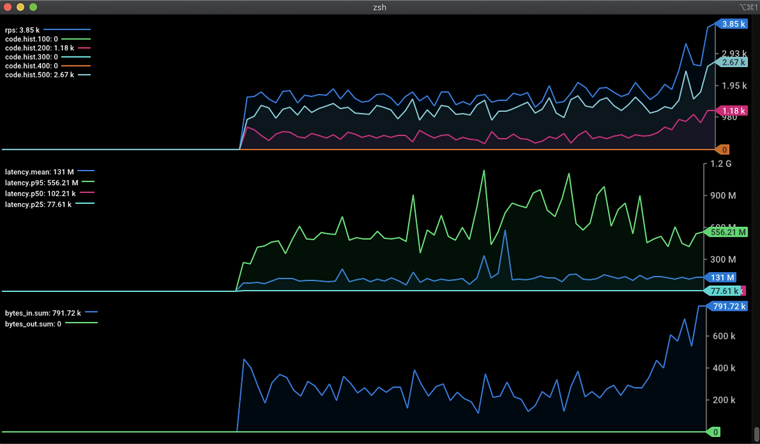Click the blue 131 M value tag
The height and width of the screenshot is (444, 760).
tap(720, 278)
